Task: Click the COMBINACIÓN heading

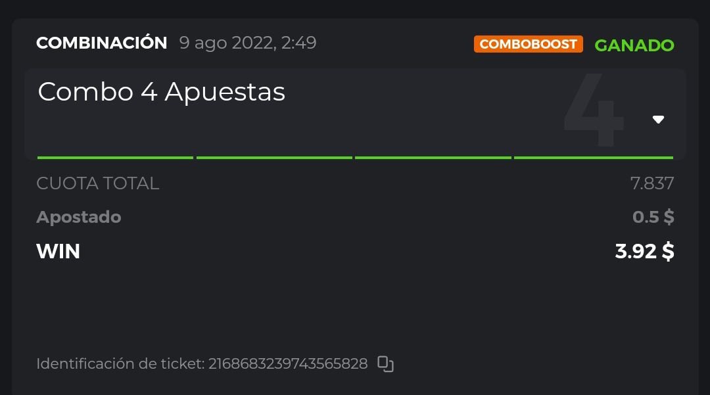Action: point(102,43)
